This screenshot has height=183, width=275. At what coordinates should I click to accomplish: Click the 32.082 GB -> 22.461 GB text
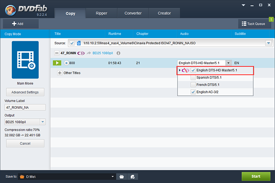22,135
